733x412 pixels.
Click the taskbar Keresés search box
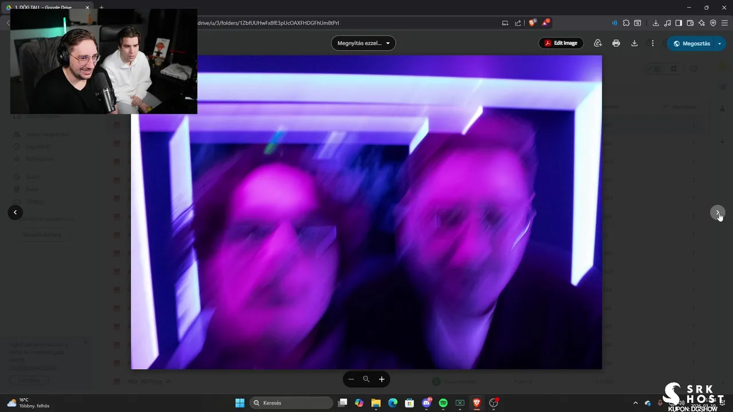click(292, 403)
